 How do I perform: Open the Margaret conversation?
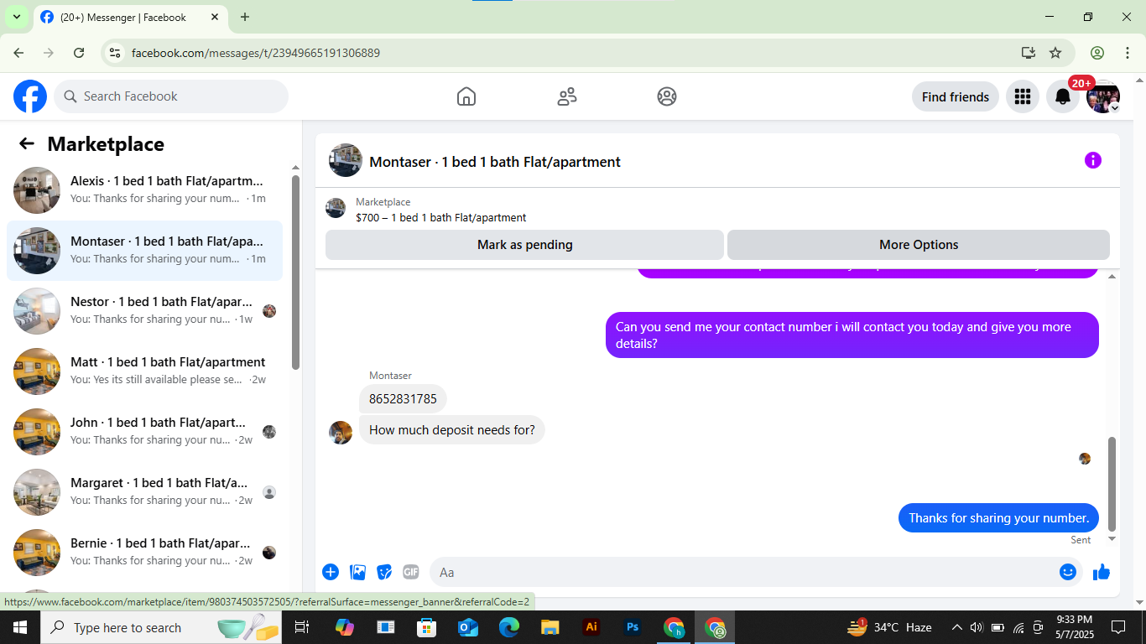tap(144, 492)
